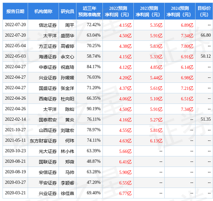Click the 研究员 column header
The image size is (213, 201).
(x=67, y=11)
